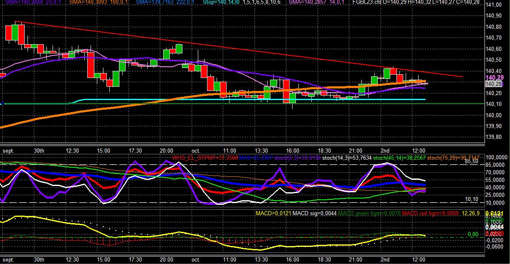Click the 140,90 price axis value
Viewport: 510px width, 264px height.
click(x=494, y=16)
